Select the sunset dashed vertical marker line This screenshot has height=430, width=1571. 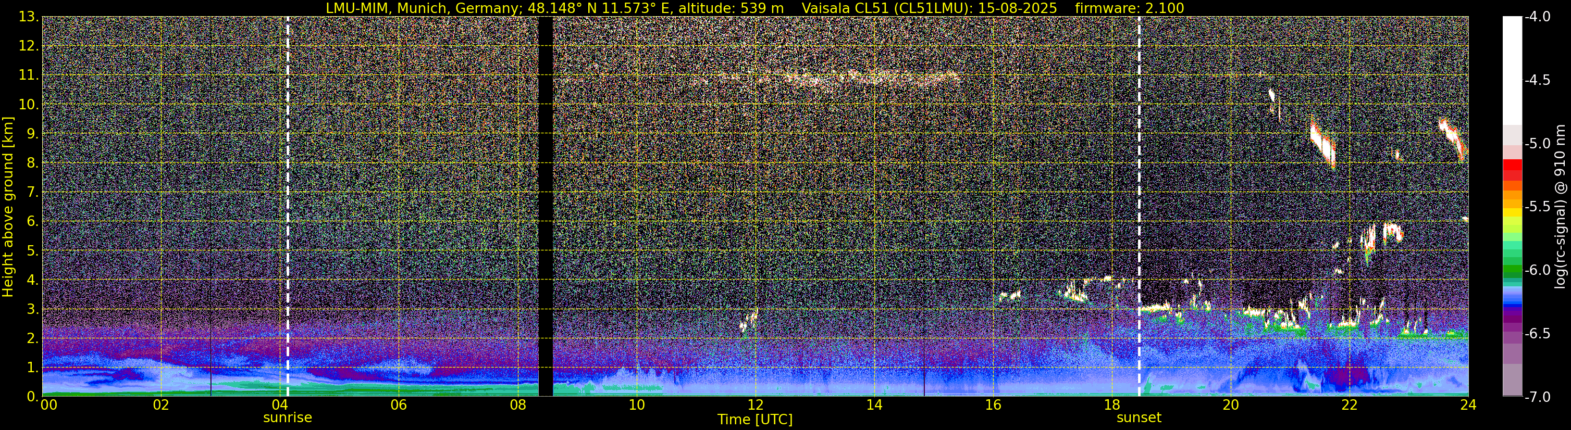[1139, 207]
